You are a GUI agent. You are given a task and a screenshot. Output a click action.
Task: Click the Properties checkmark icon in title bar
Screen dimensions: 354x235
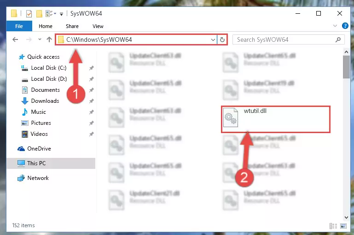(x=29, y=14)
